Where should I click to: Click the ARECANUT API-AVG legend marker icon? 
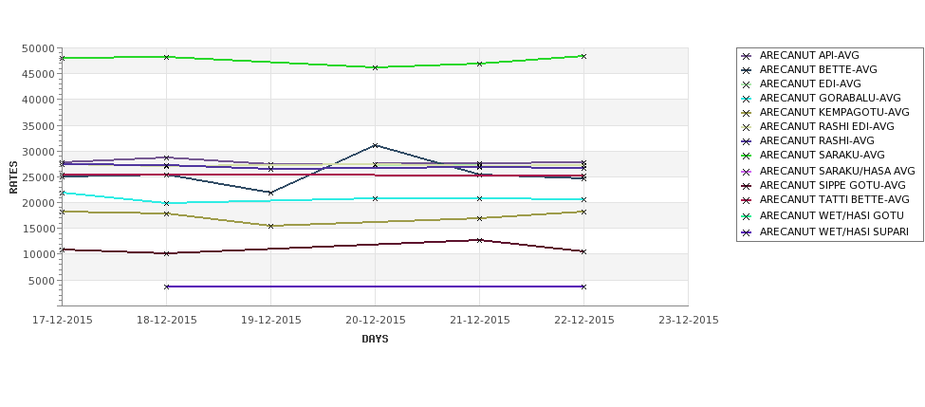tap(747, 56)
